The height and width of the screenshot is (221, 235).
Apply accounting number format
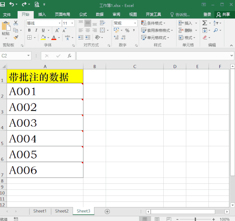pos(116,30)
